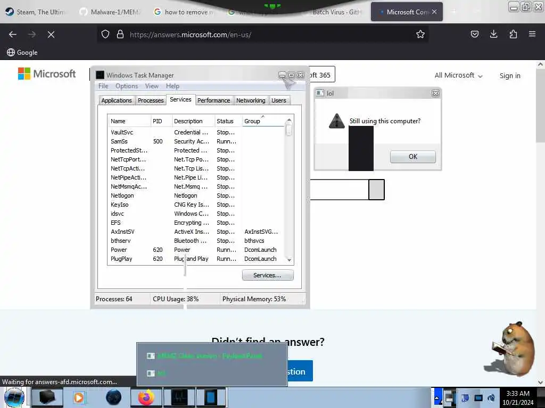Click Sign in on Microsoft page
Viewport: 545px width, 408px height.
click(510, 75)
